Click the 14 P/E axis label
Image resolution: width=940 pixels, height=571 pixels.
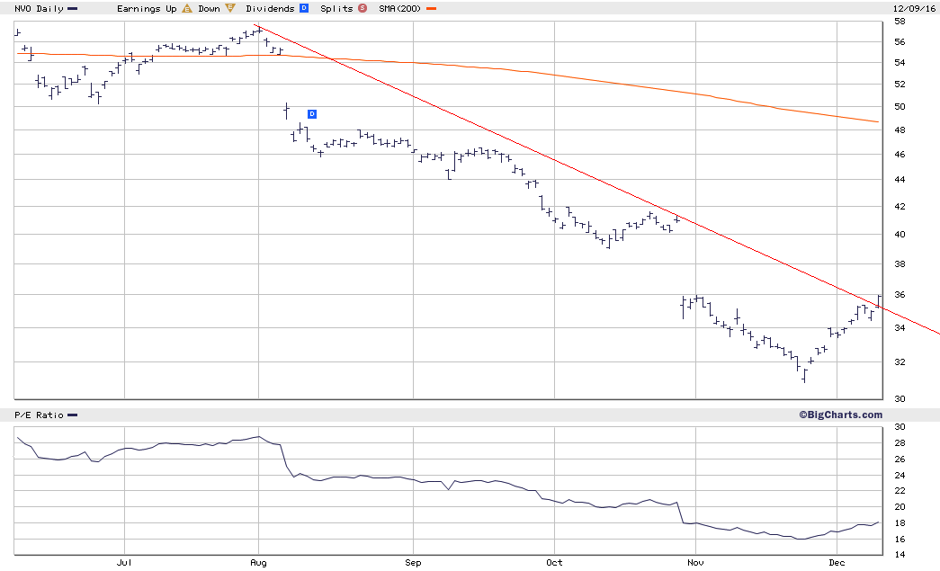point(900,554)
